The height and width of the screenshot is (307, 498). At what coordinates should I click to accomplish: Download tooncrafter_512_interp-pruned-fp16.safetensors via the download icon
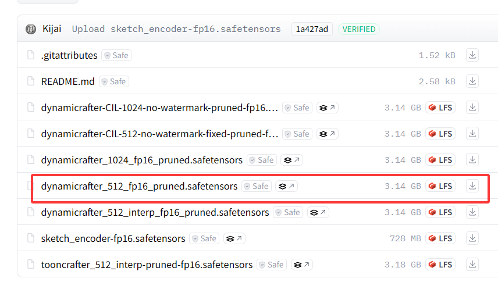tap(472, 265)
